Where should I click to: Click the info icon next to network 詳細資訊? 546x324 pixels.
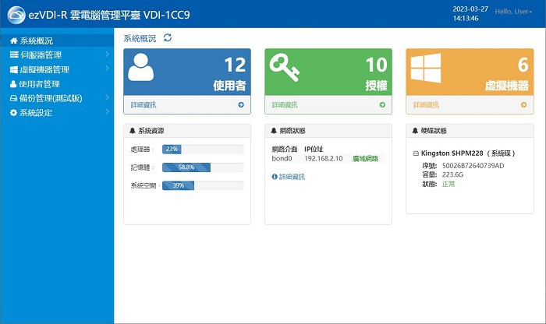(x=275, y=177)
